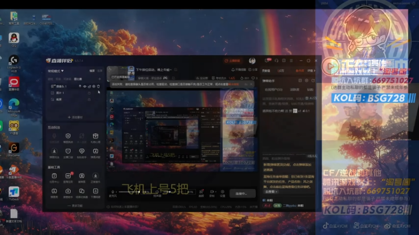Click 分享 share button

pyautogui.click(x=253, y=70)
